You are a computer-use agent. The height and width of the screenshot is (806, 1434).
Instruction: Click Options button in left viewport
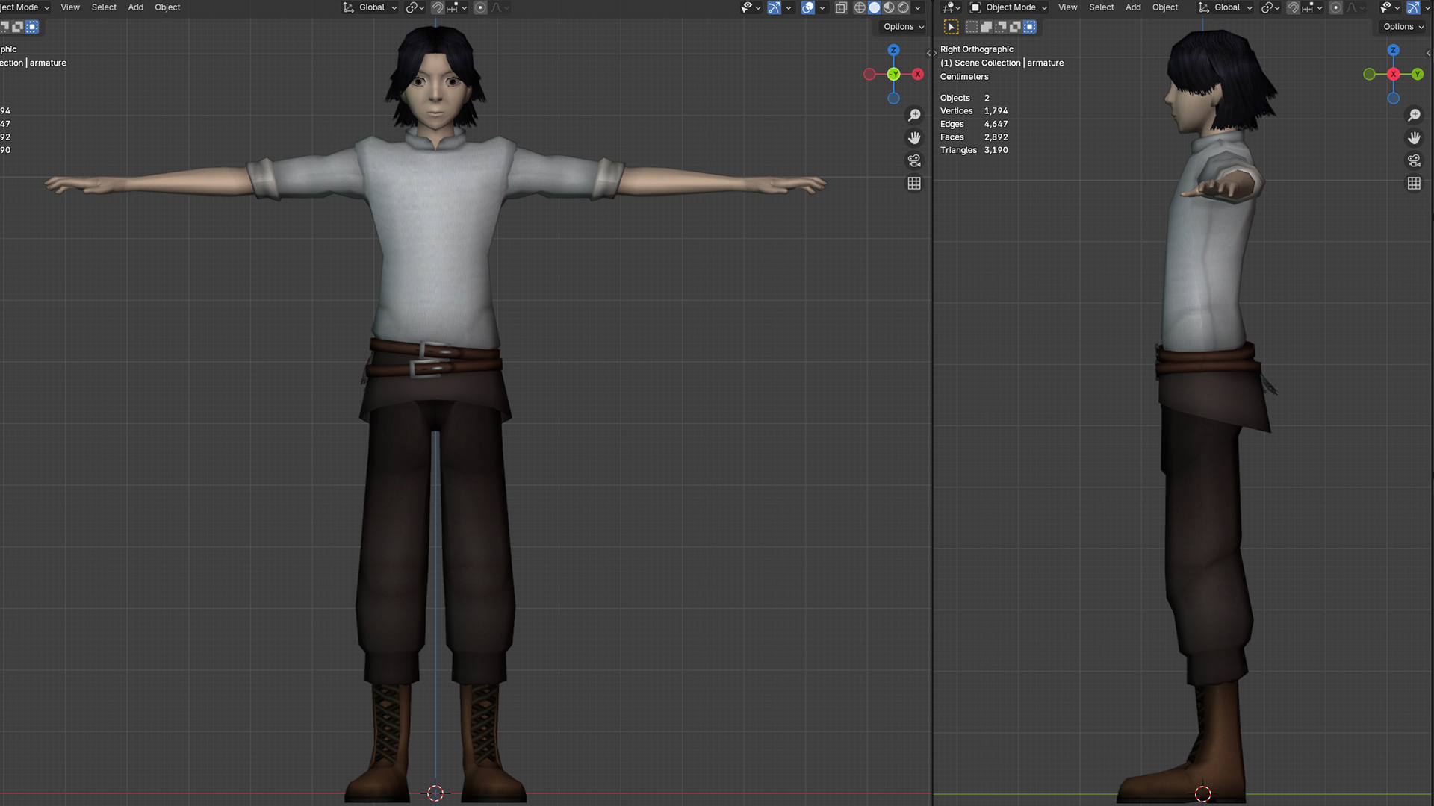(x=903, y=27)
